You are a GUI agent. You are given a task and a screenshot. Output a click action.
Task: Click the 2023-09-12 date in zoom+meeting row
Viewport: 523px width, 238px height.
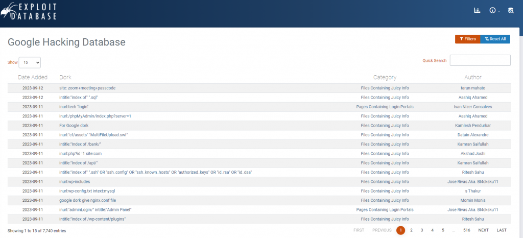pyautogui.click(x=33, y=88)
